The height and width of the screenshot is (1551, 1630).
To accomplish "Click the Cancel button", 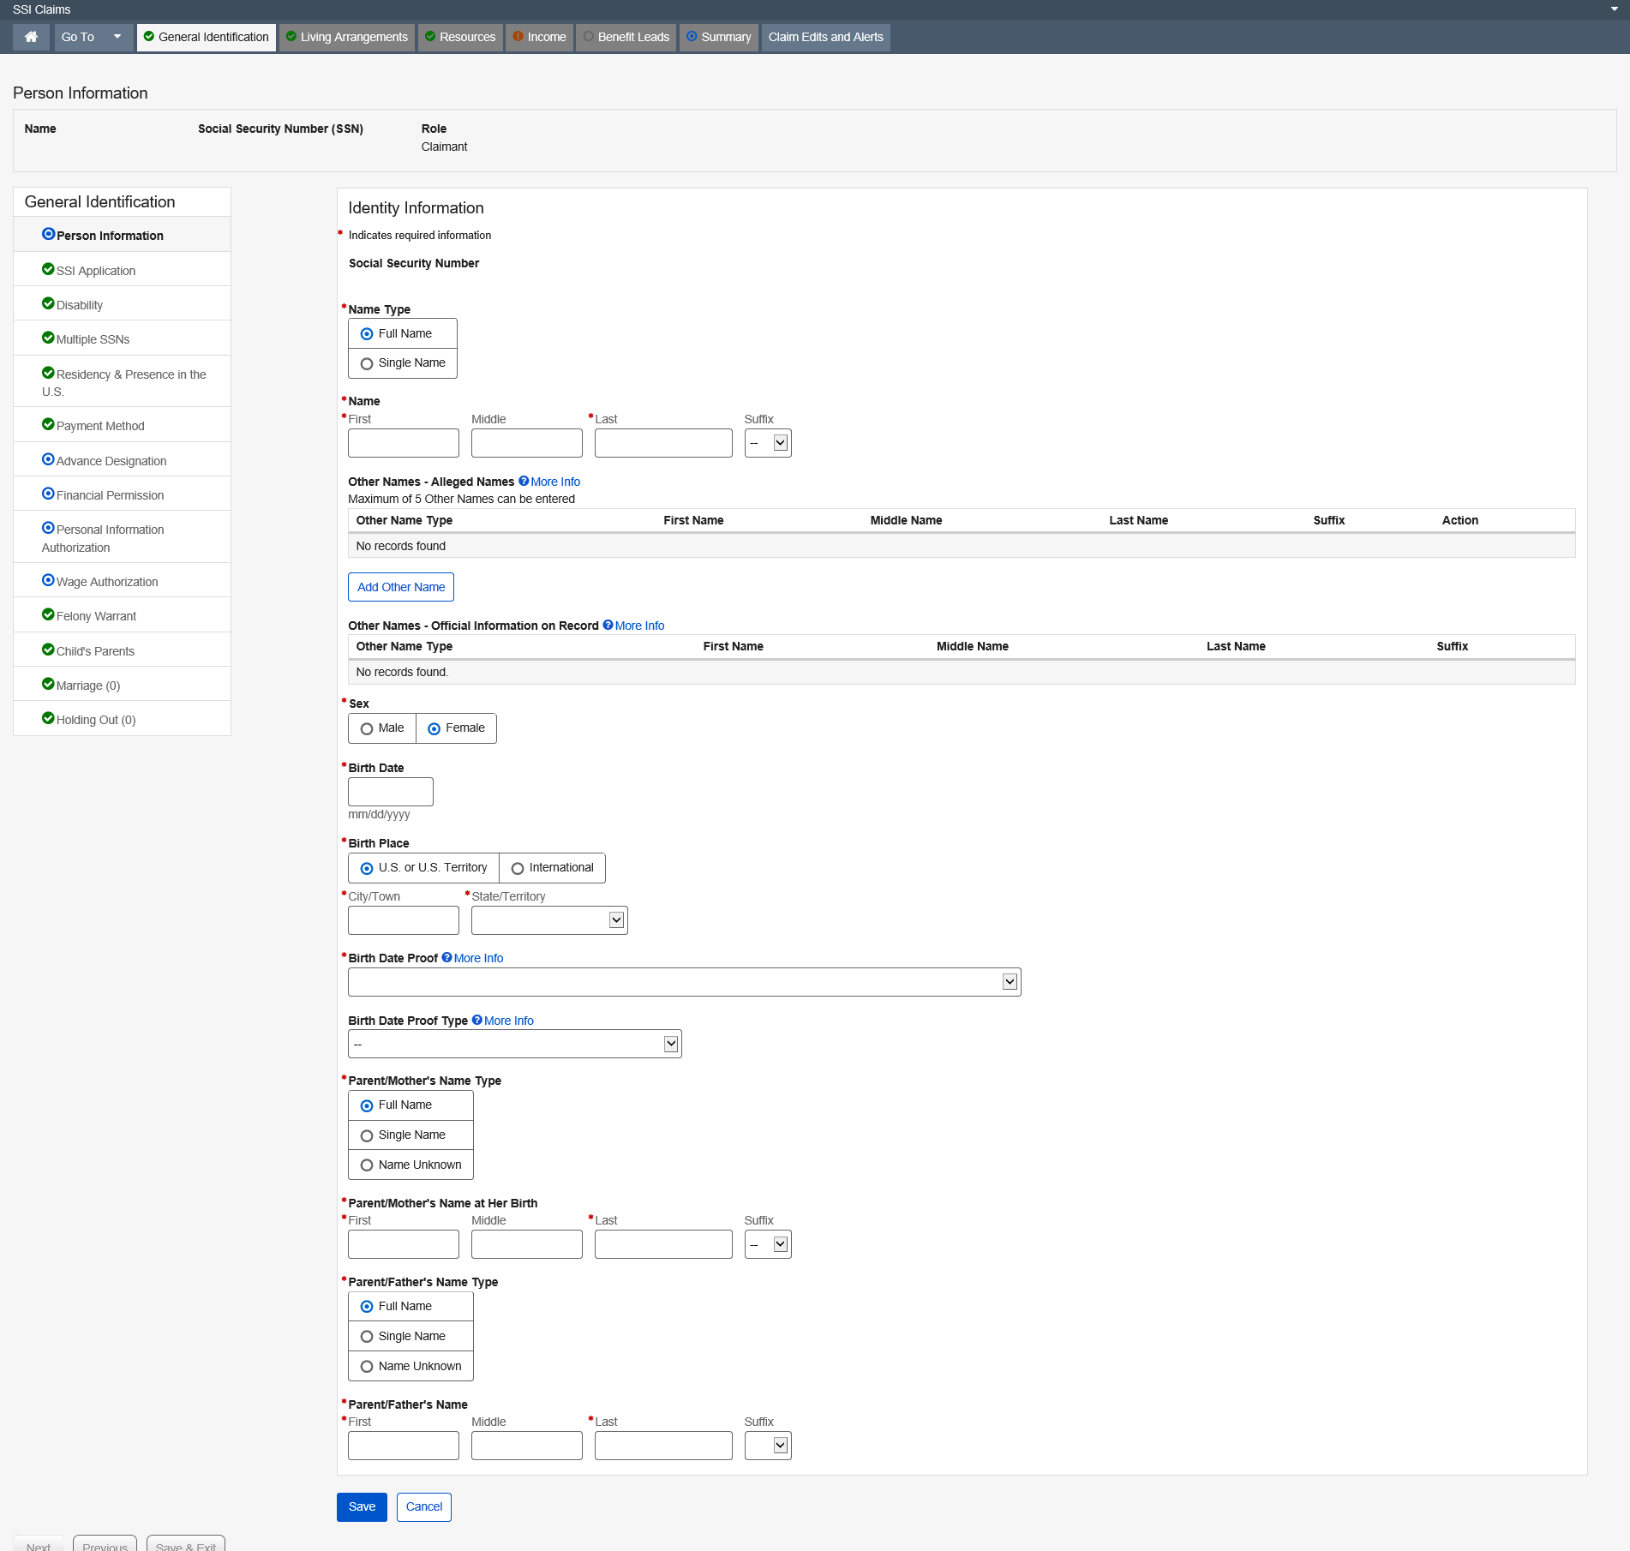I will [424, 1507].
